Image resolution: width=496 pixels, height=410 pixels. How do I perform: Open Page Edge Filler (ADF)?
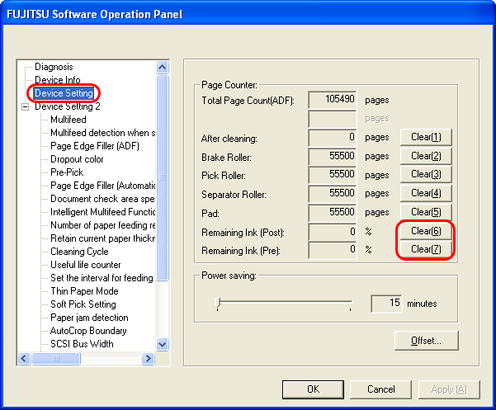pos(95,146)
